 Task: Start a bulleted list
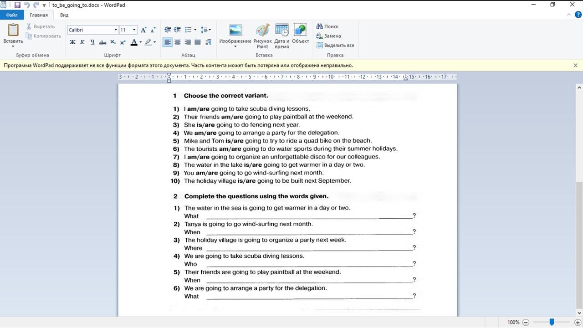click(x=188, y=30)
